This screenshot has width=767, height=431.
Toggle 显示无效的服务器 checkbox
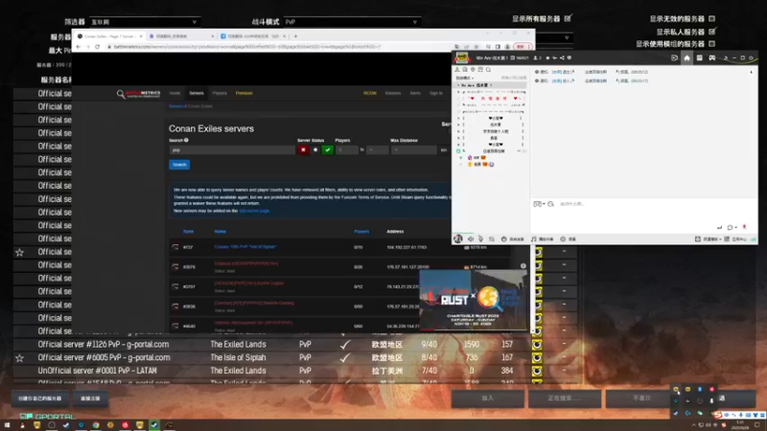tap(712, 18)
